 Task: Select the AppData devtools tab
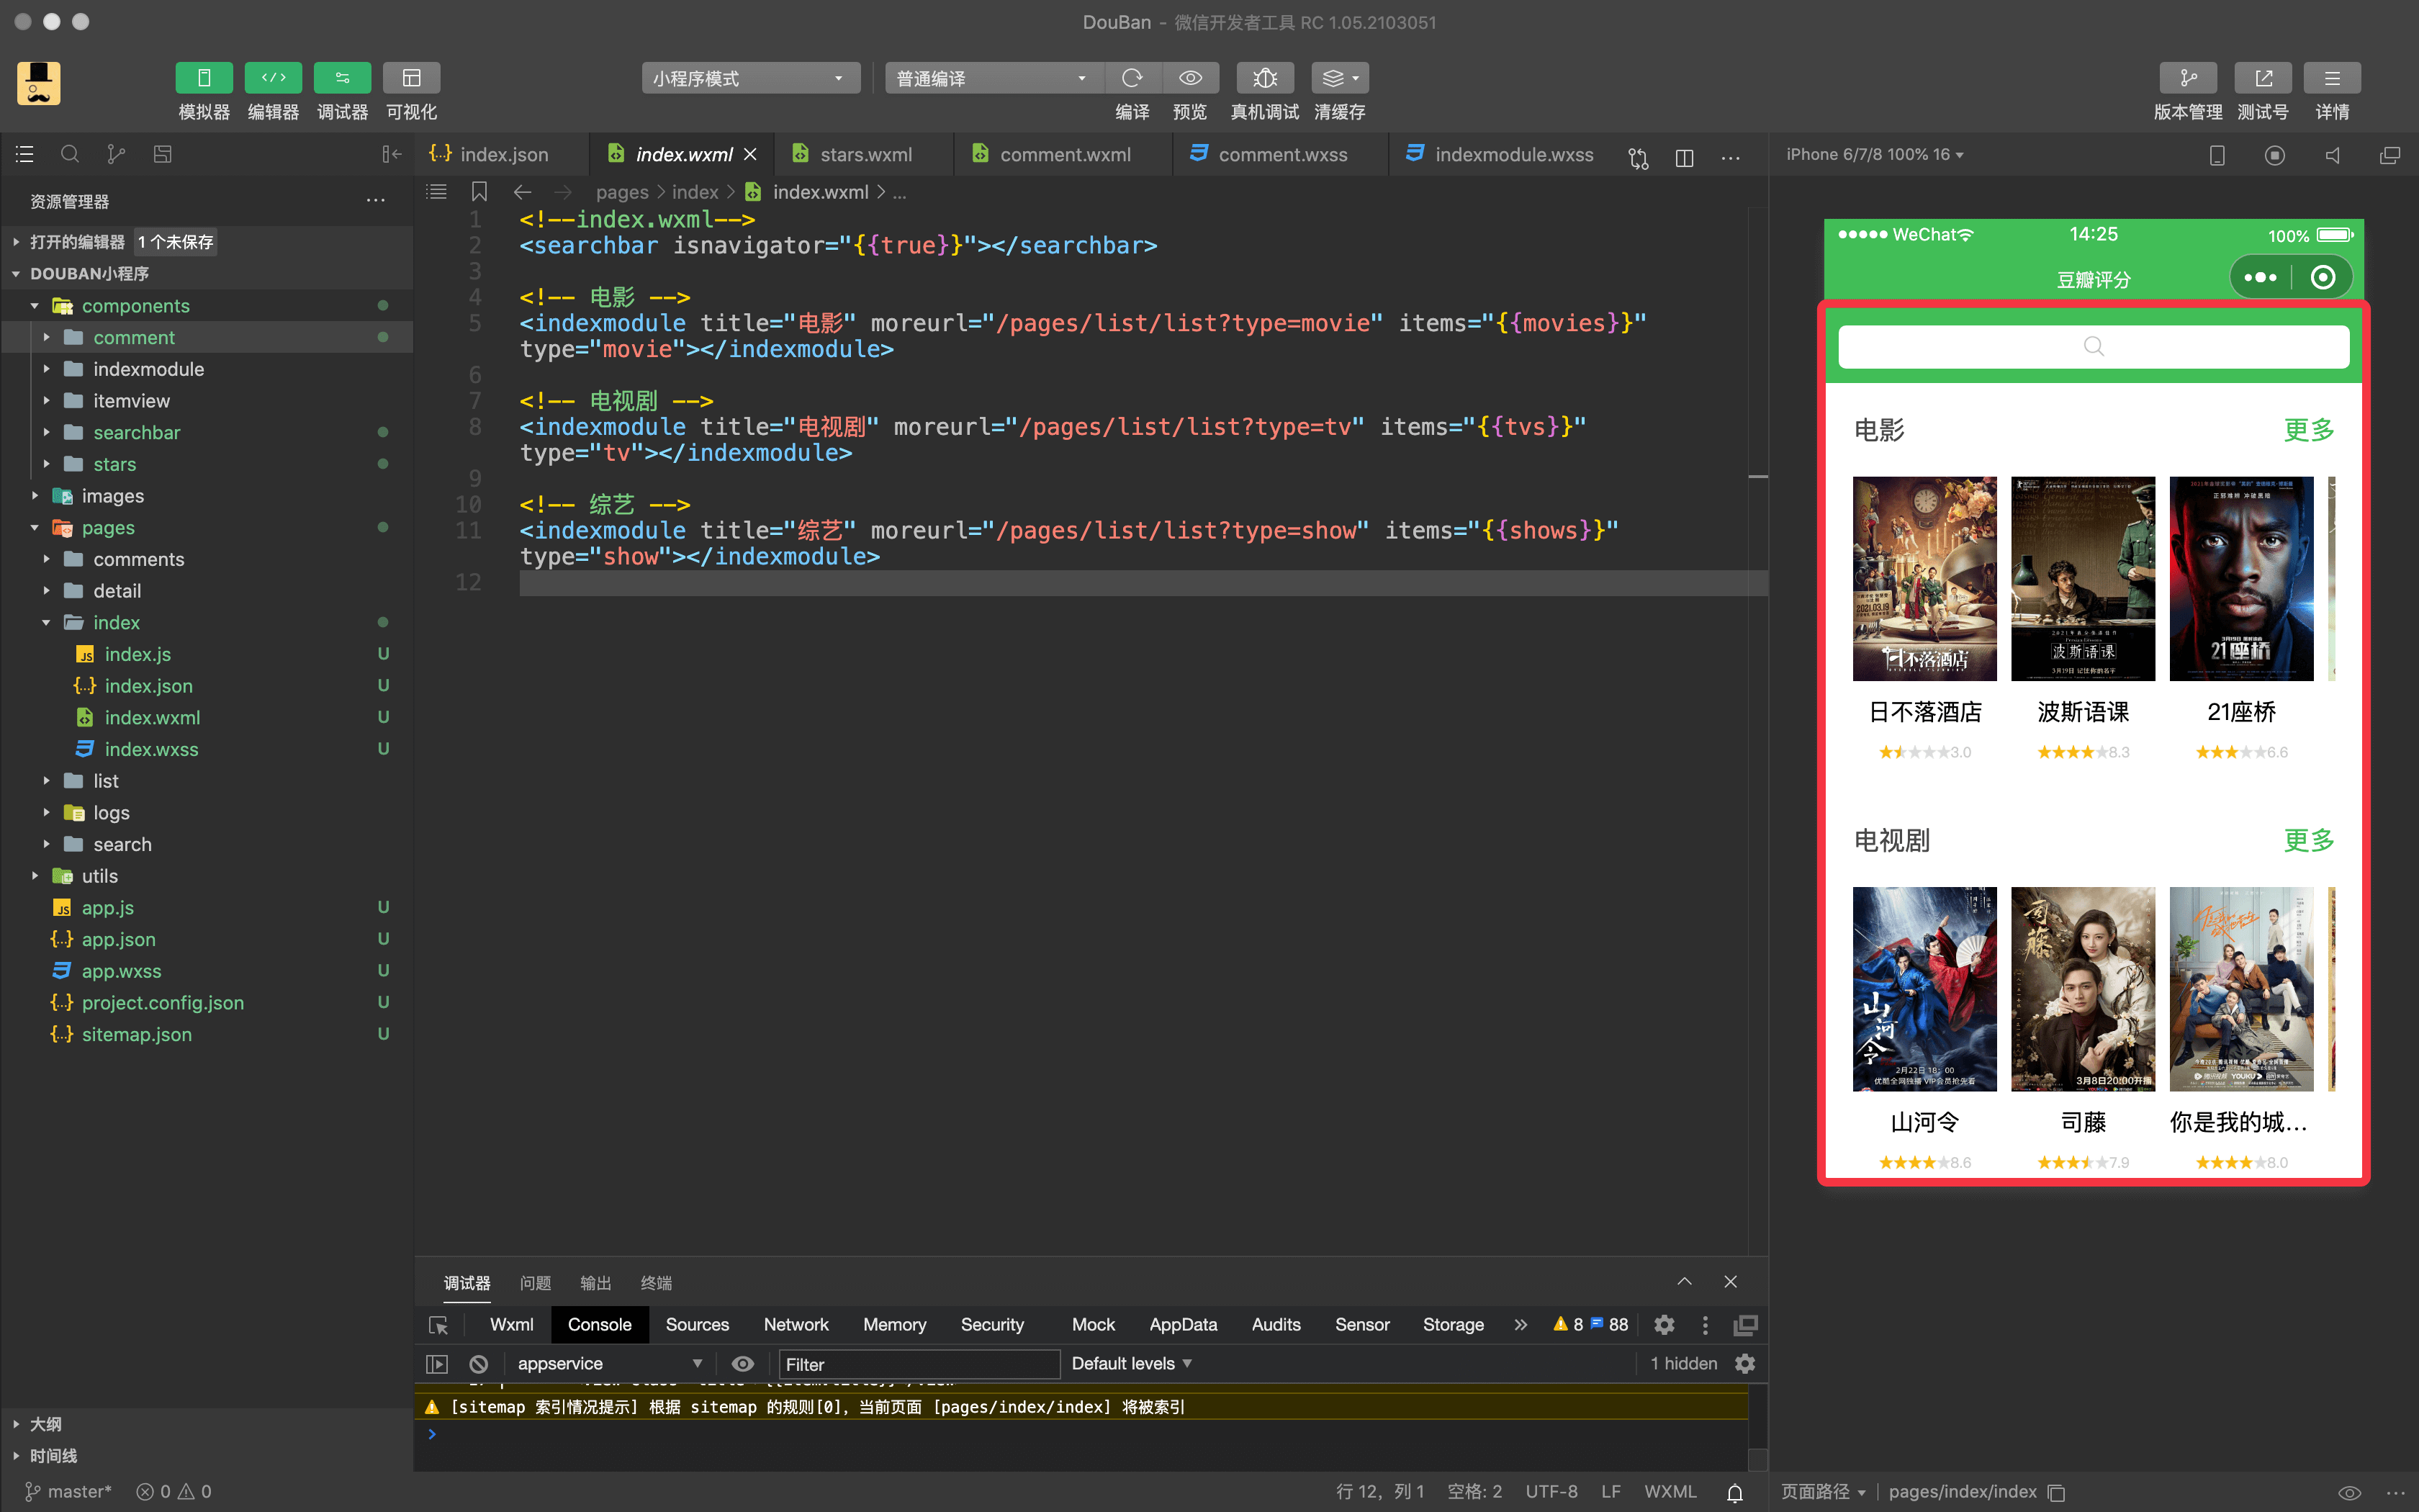coord(1184,1324)
